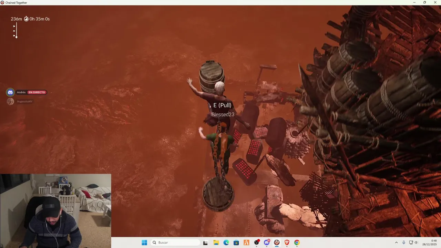Open File Explorer from the taskbar

click(x=216, y=242)
